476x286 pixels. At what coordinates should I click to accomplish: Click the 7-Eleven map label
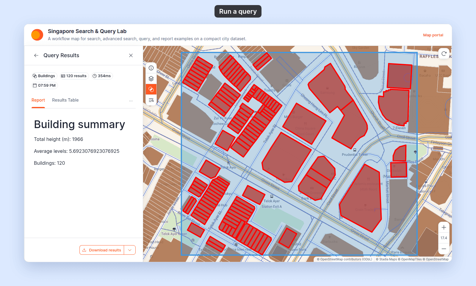pyautogui.click(x=399, y=128)
